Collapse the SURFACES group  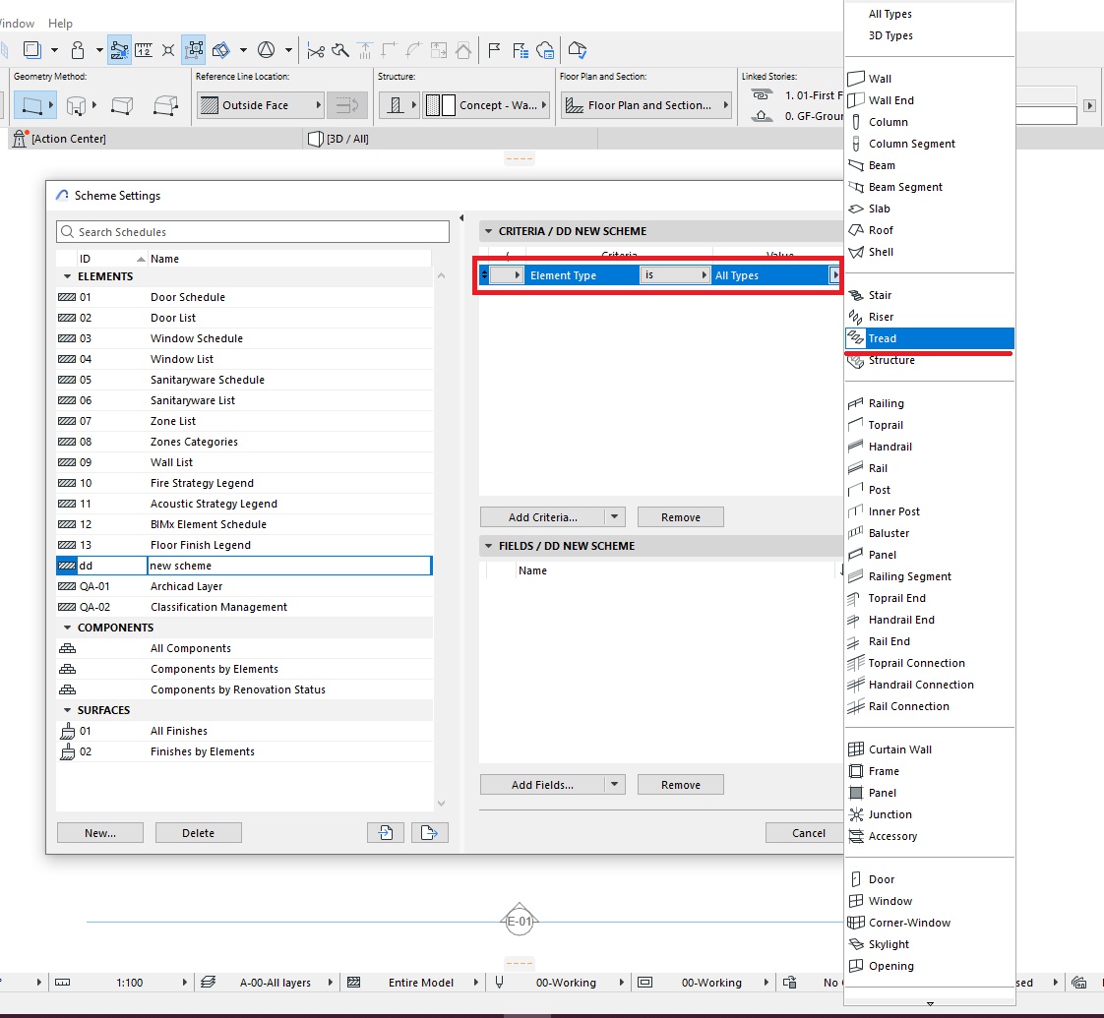(x=68, y=710)
